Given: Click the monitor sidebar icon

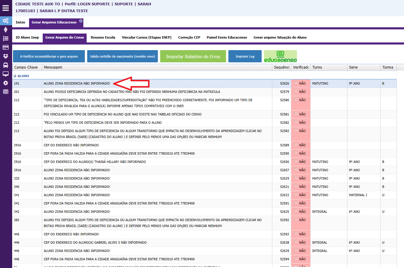Looking at the screenshot, I should 6,74.
